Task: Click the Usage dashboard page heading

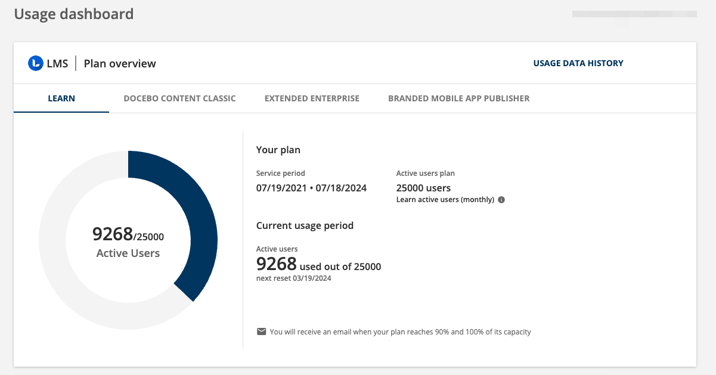Action: click(x=74, y=14)
